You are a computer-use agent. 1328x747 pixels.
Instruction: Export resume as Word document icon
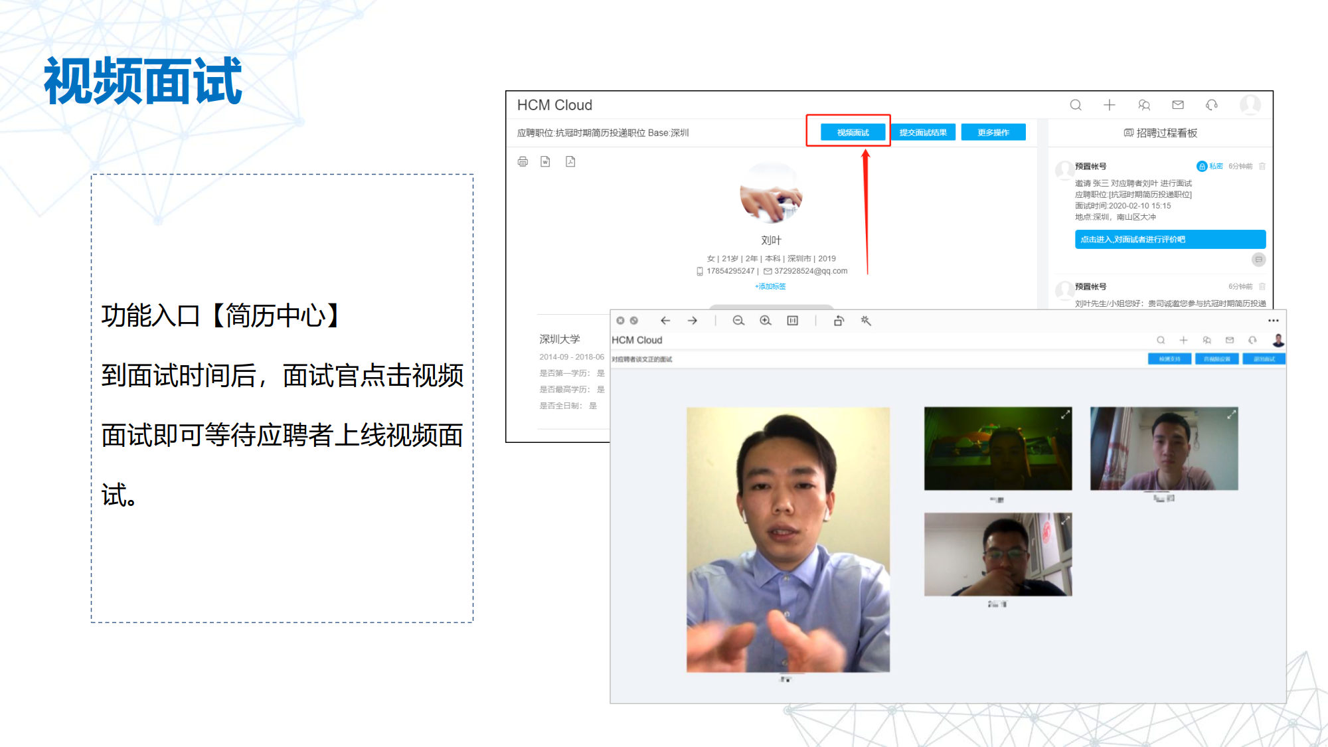pos(545,161)
